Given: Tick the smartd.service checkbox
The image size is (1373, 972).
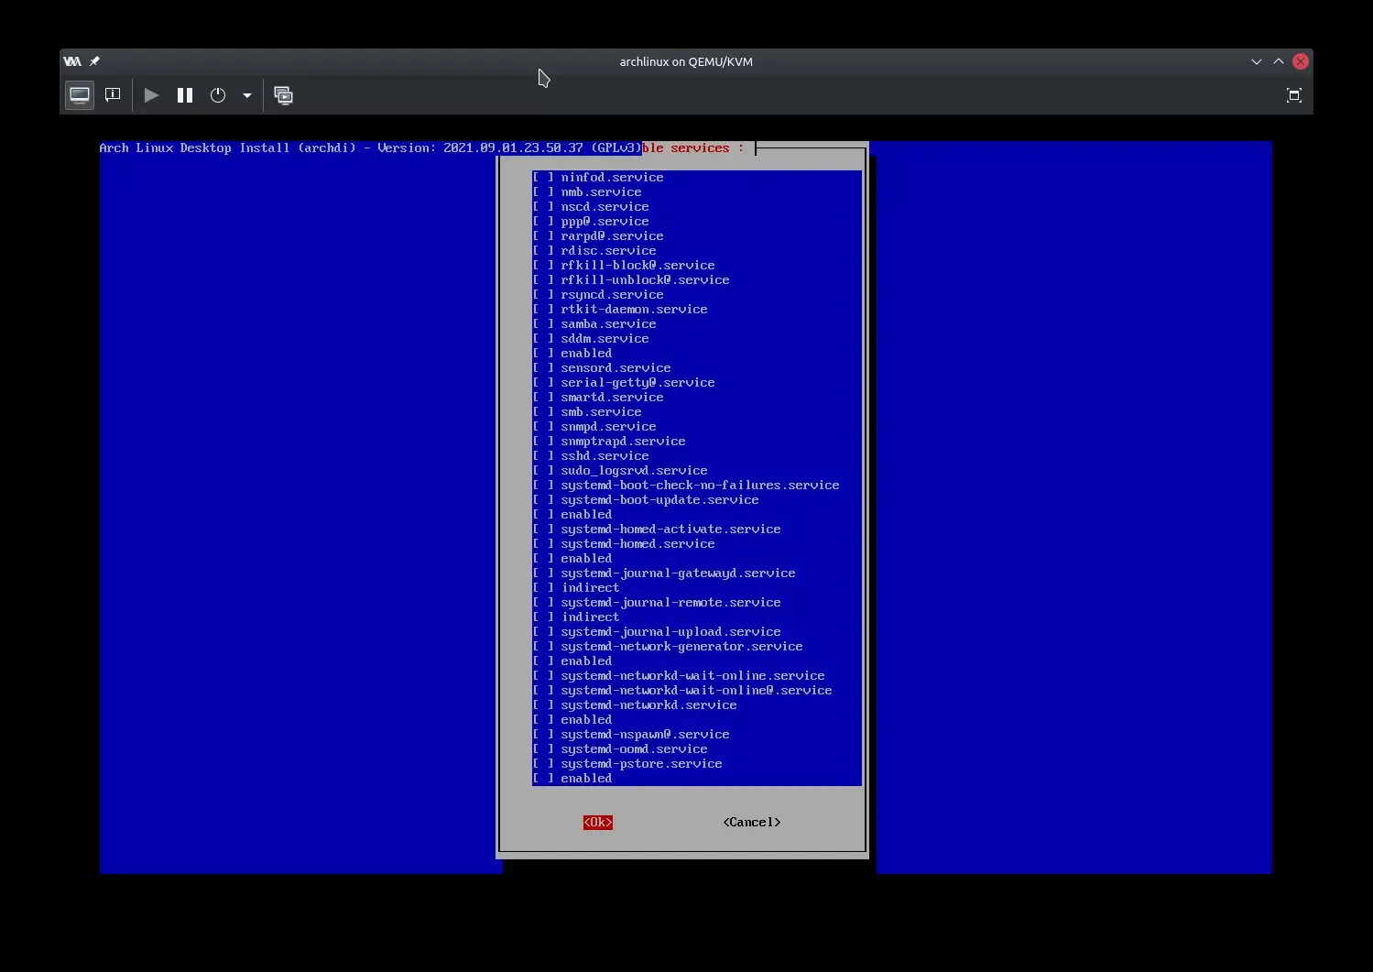Looking at the screenshot, I should tap(543, 398).
